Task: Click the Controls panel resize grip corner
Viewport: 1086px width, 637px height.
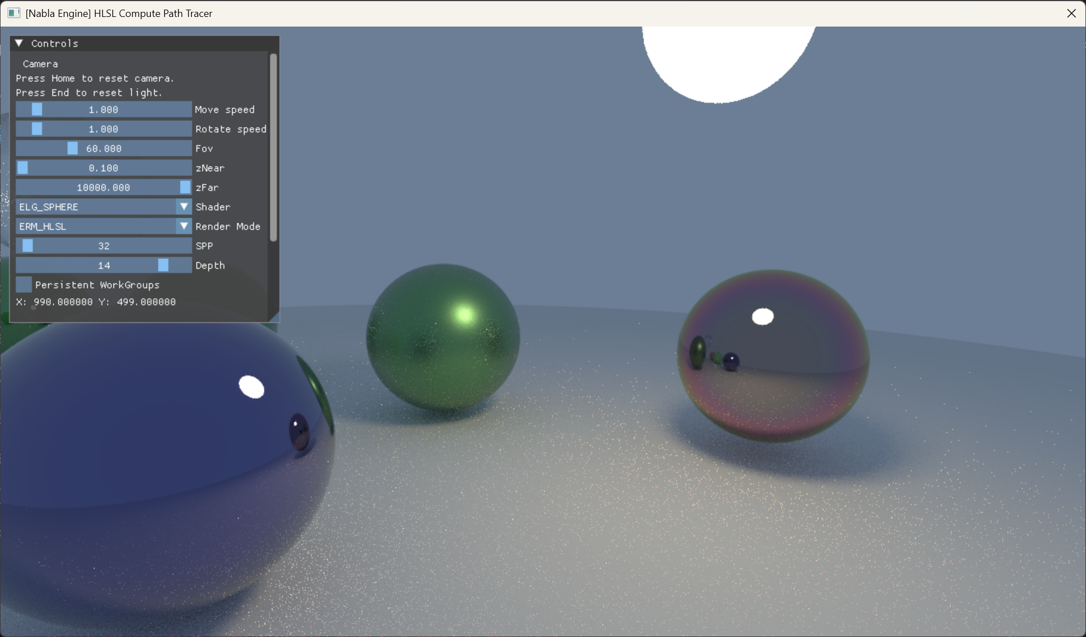Action: coord(274,317)
